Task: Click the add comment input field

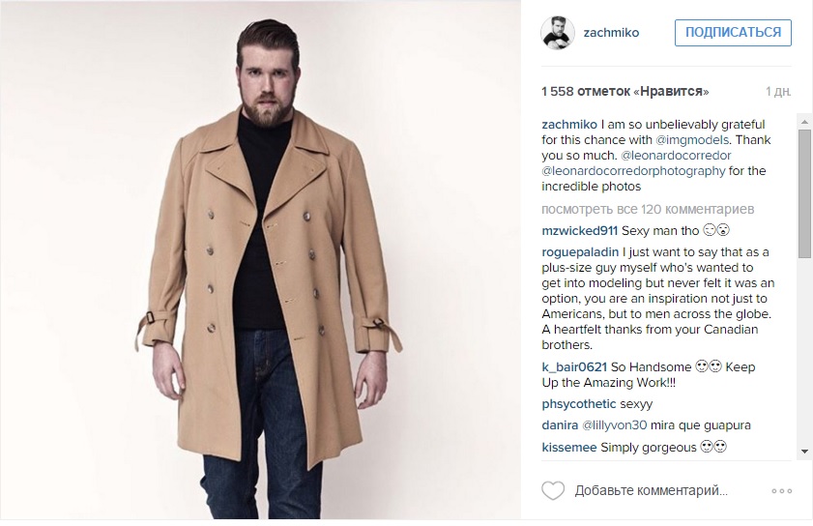Action: 651,491
